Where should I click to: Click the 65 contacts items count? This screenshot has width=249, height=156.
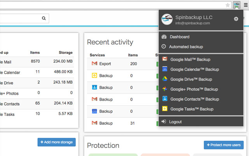pos(37,103)
